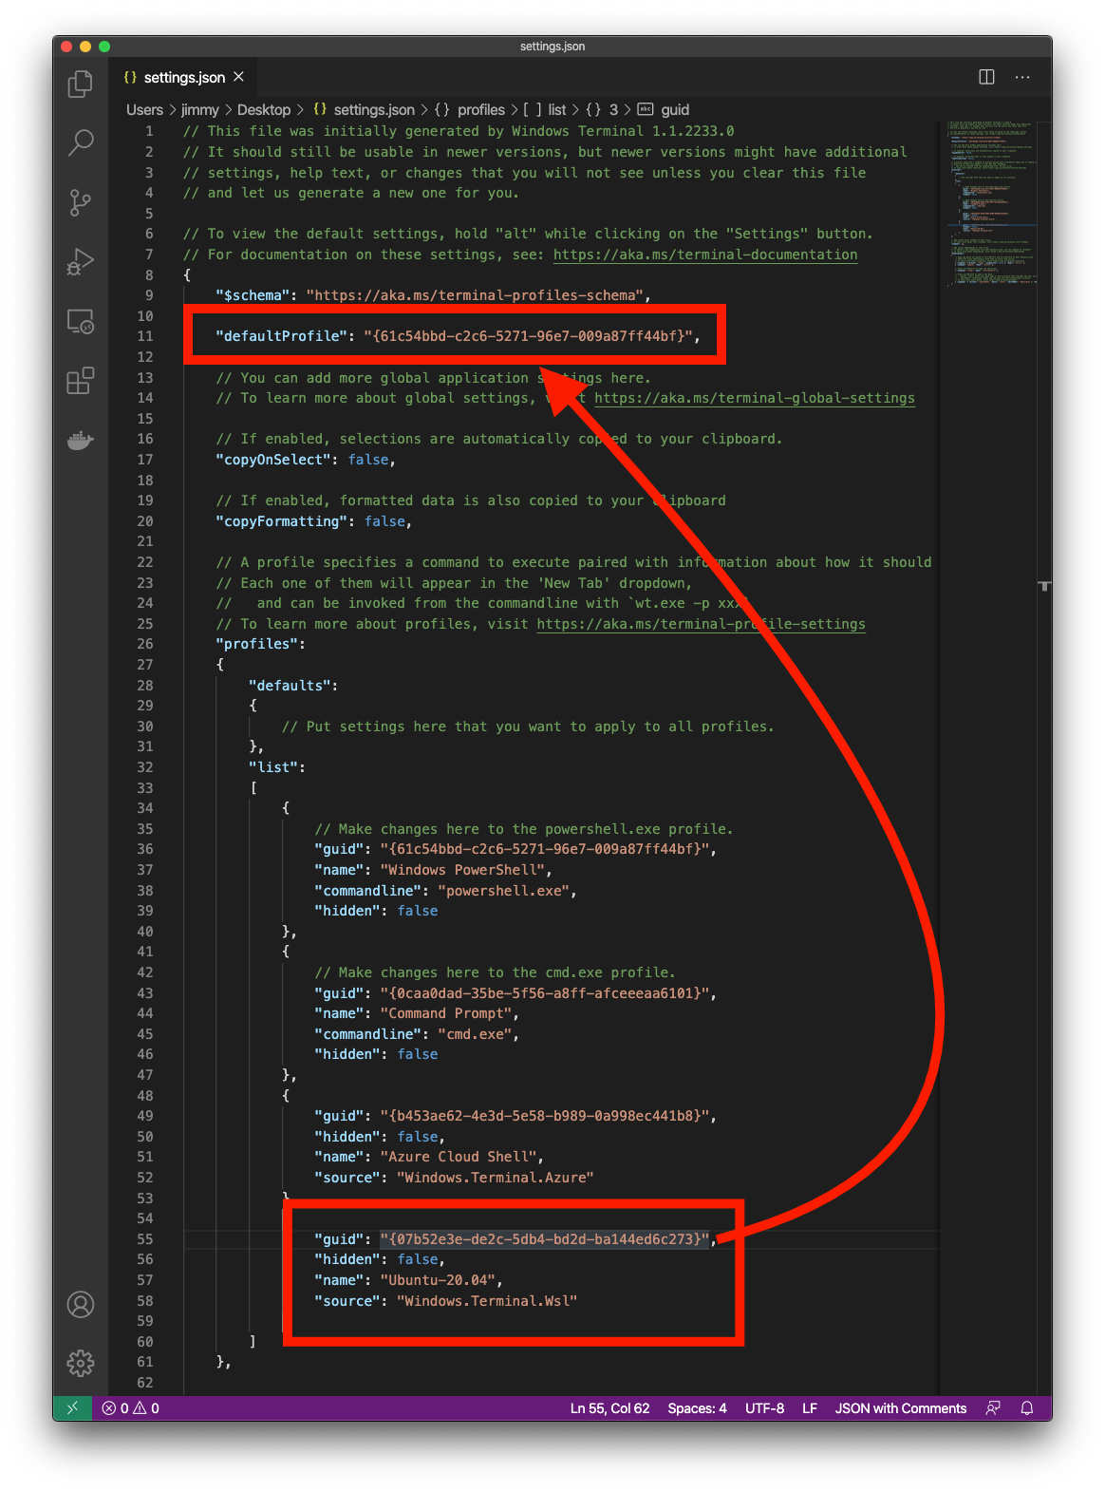
Task: Change the UTF-8 file encoding
Action: pos(764,1408)
